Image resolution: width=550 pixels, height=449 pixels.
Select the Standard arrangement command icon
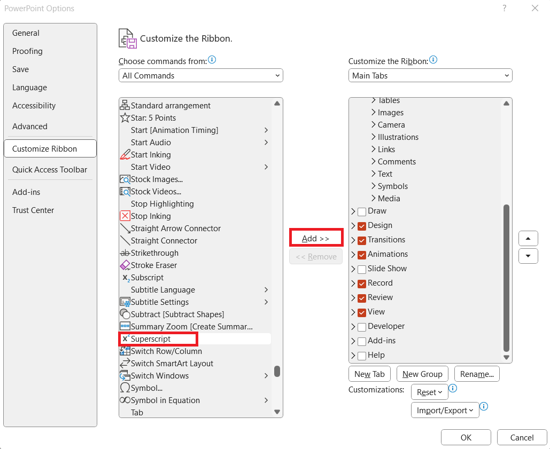[x=125, y=105]
